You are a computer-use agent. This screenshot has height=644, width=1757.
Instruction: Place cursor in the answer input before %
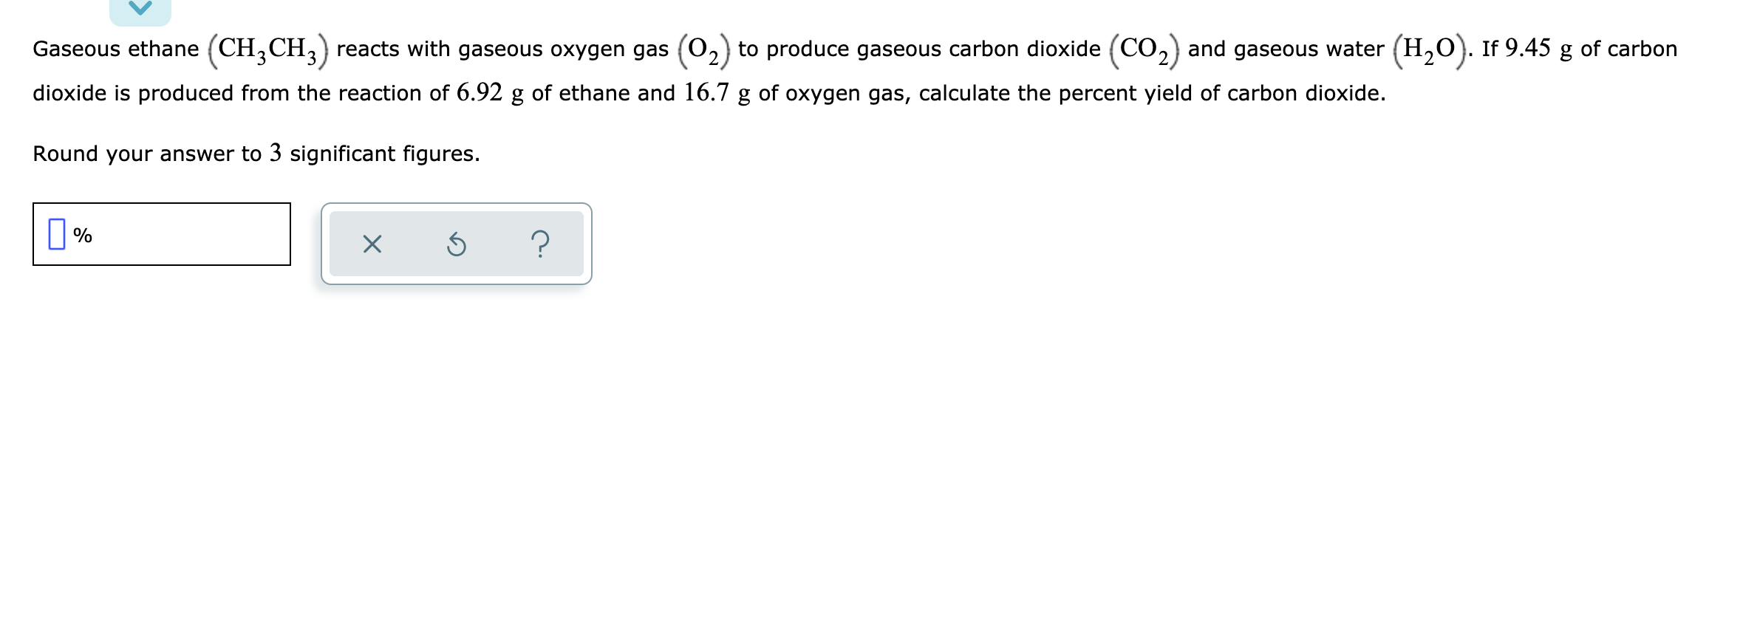(x=57, y=235)
